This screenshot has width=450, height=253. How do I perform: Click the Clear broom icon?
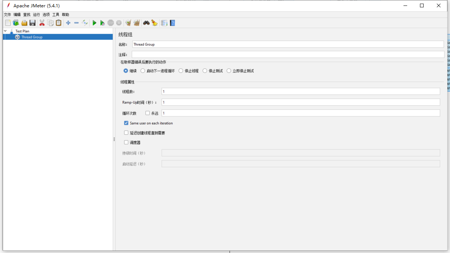point(128,23)
